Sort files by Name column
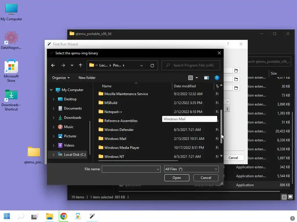This screenshot has height=222, width=297. [x=107, y=86]
